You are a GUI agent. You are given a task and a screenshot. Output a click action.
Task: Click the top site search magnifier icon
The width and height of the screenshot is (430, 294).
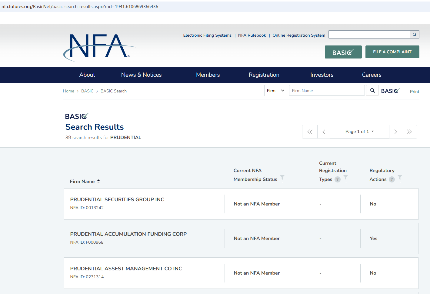click(415, 35)
